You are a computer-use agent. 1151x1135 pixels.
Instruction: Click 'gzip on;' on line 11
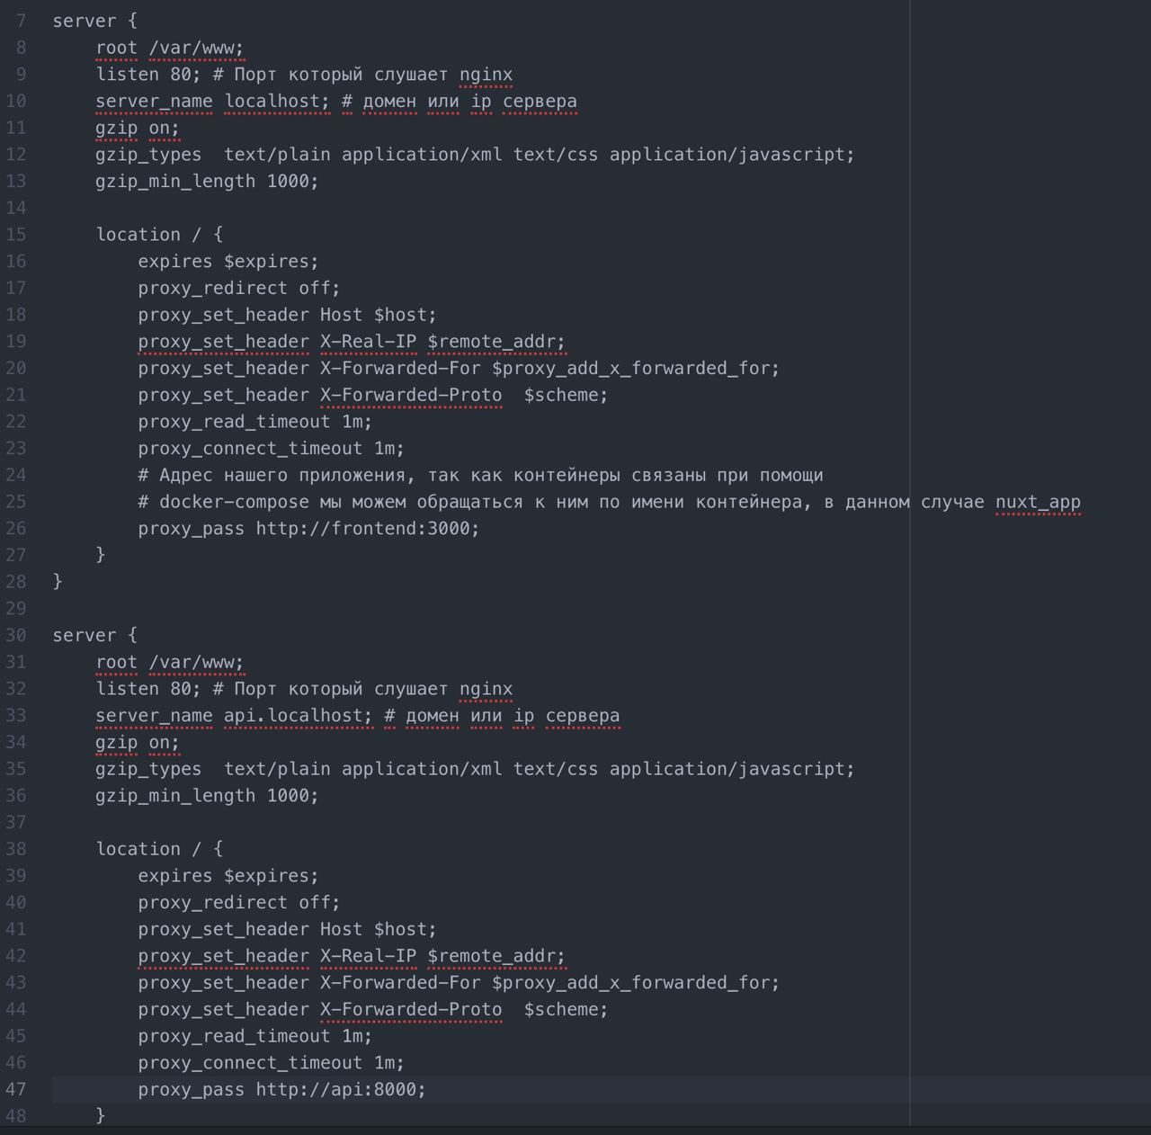click(138, 128)
